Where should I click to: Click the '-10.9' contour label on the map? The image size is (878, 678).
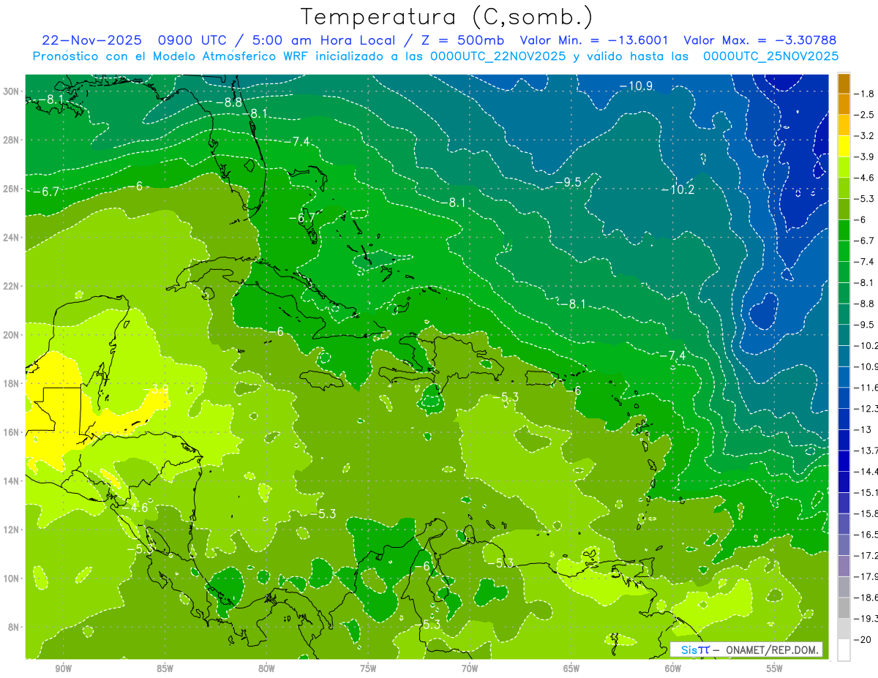[x=636, y=86]
